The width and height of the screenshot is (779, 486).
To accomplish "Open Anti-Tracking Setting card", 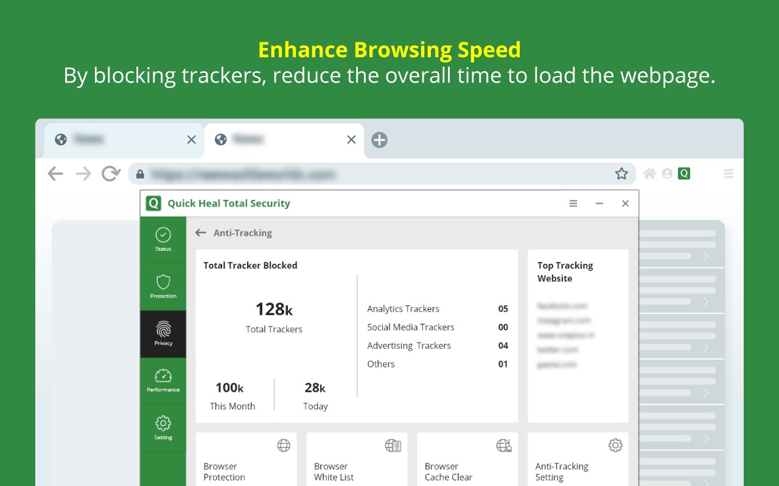I will point(578,459).
